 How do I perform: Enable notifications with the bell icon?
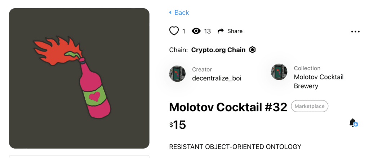[353, 123]
